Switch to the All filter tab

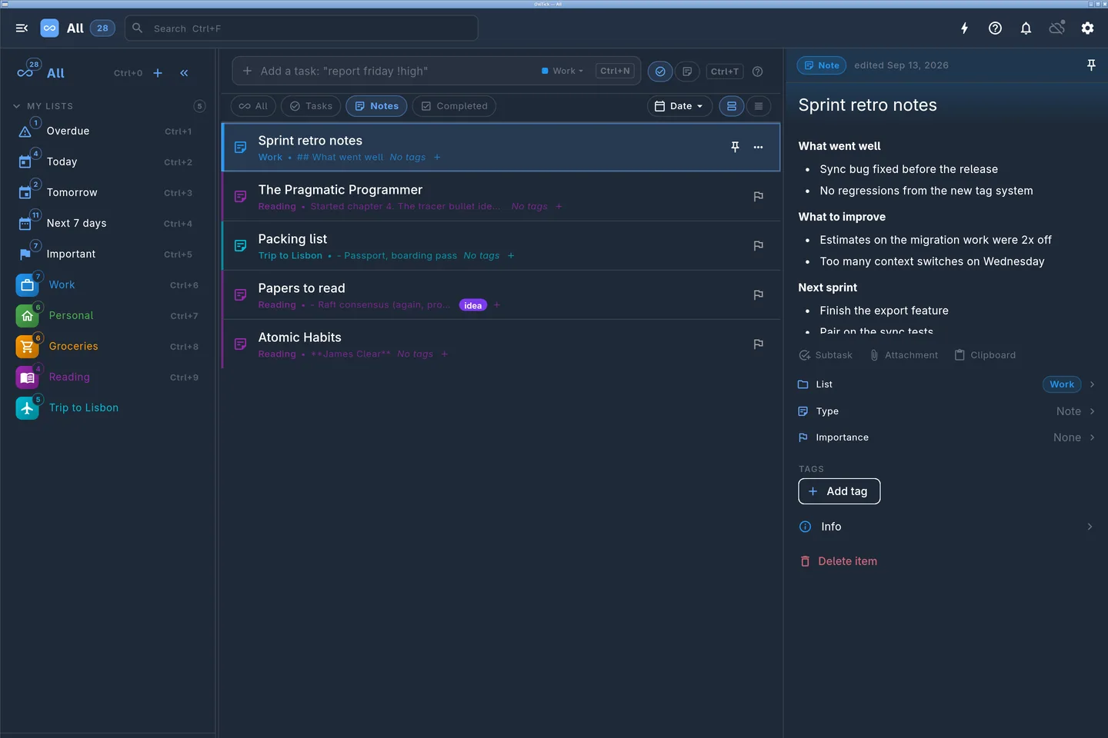point(253,106)
